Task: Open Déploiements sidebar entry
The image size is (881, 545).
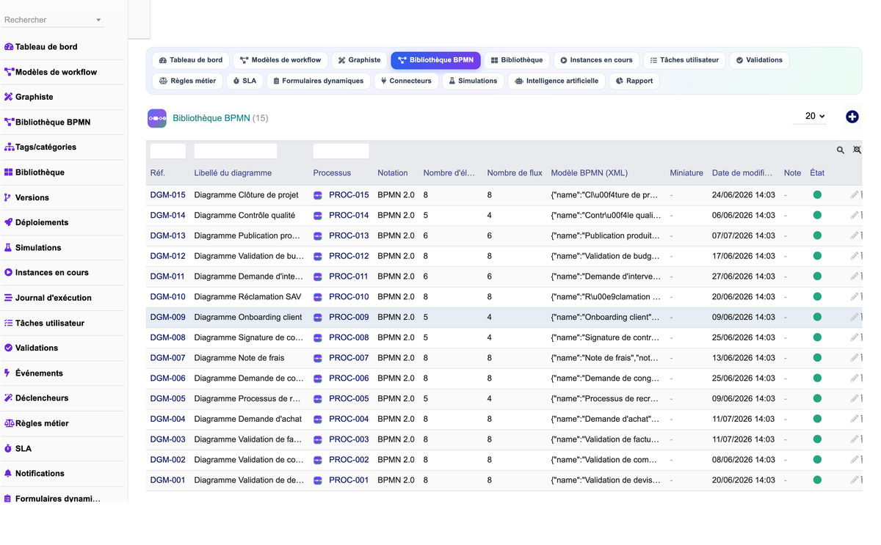Action: [x=36, y=222]
